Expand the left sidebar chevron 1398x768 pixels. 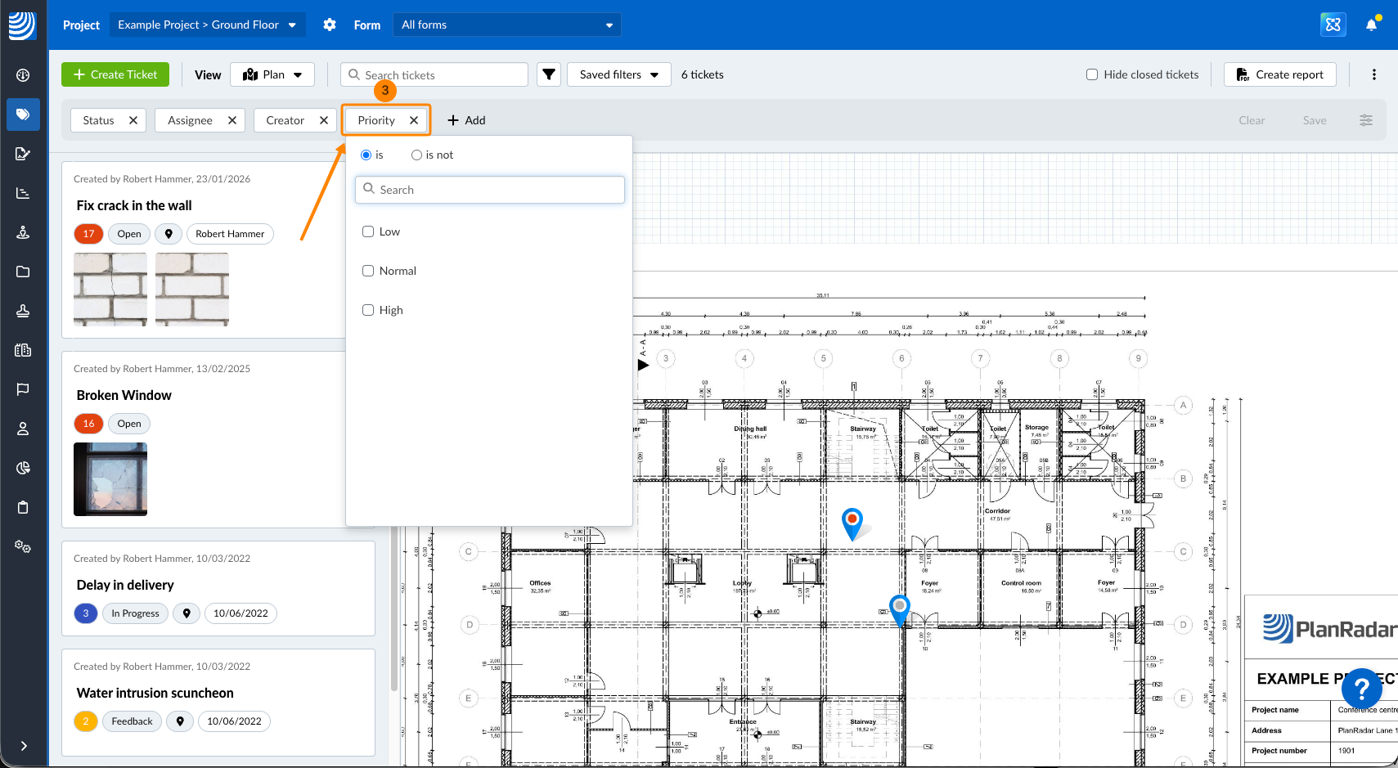pos(24,745)
